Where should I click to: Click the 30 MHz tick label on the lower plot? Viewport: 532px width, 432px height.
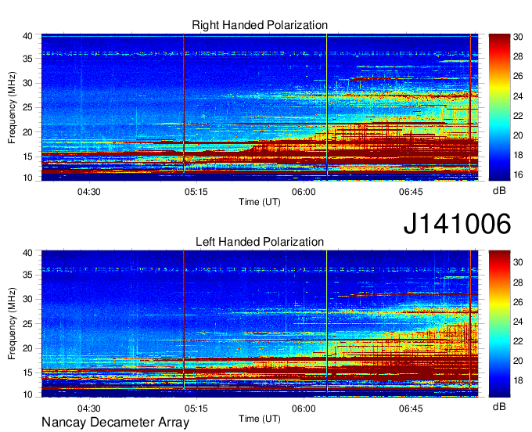(28, 299)
